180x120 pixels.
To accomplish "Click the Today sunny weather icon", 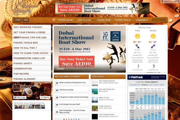I will click(x=137, y=36).
